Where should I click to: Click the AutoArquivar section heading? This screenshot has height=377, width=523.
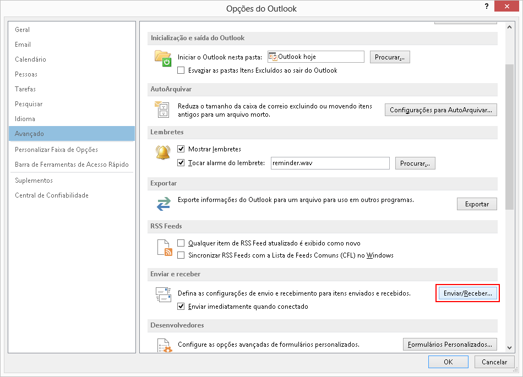(x=171, y=89)
